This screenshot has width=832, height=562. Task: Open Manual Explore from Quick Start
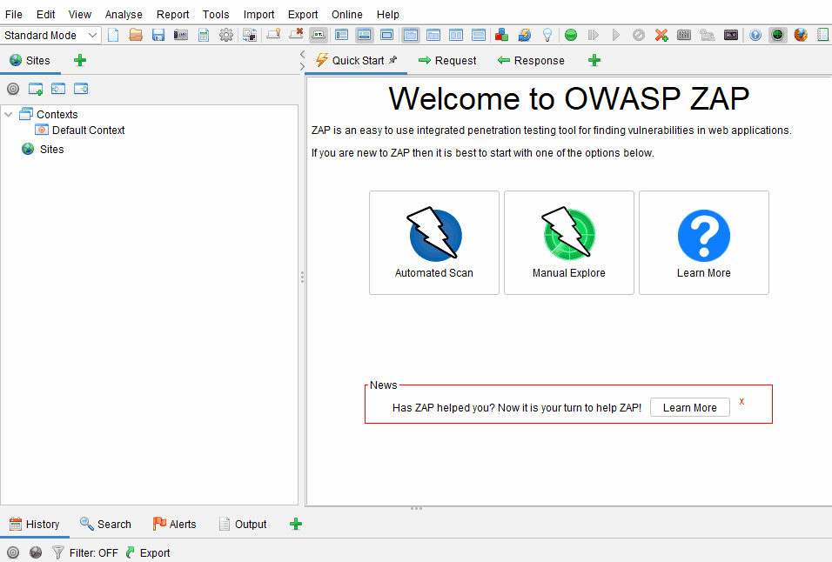click(x=568, y=243)
